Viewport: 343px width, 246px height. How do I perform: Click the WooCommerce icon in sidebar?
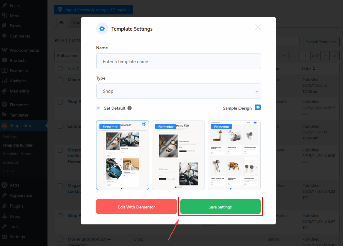point(5,50)
